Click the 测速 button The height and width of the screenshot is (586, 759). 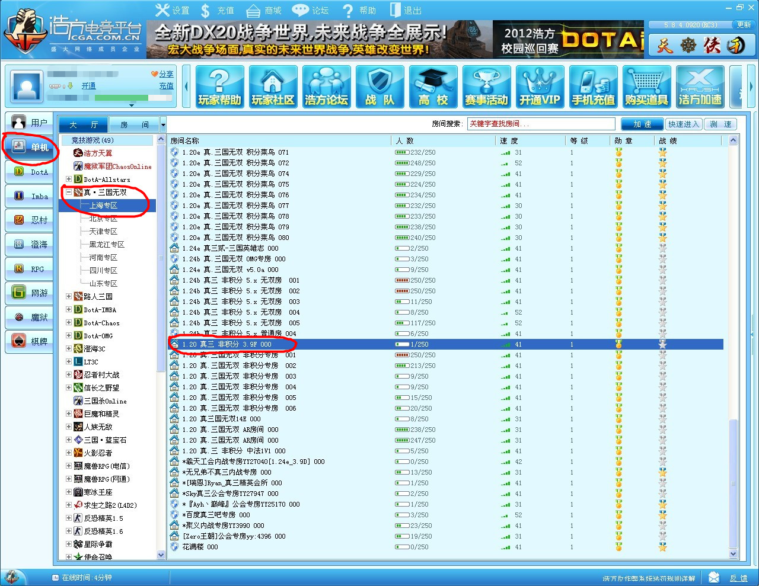(720, 124)
